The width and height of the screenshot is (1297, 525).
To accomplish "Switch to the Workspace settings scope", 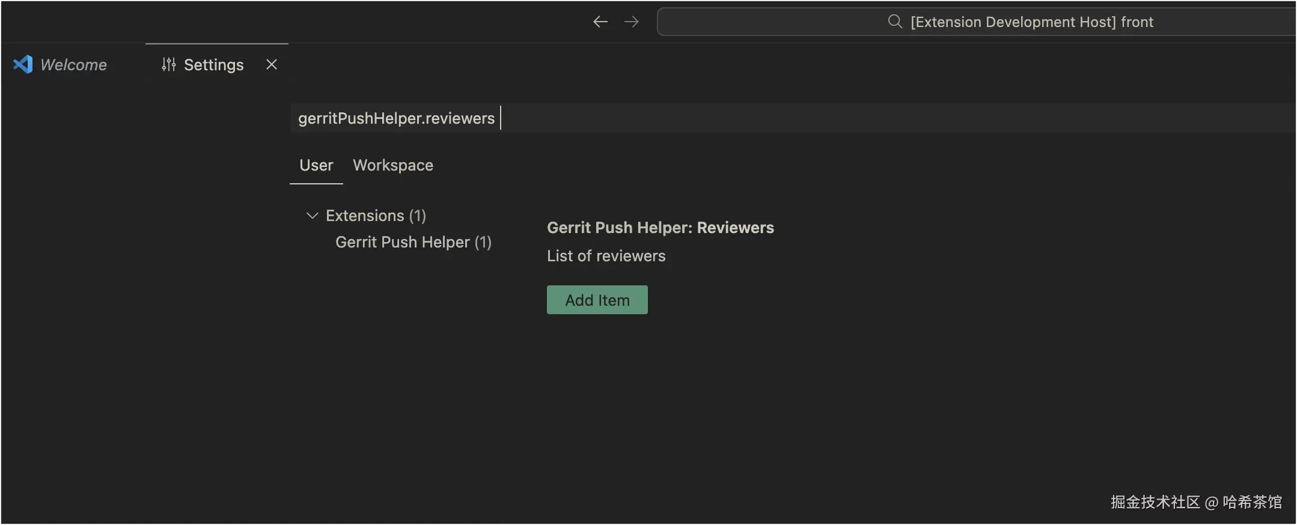I will 392,165.
